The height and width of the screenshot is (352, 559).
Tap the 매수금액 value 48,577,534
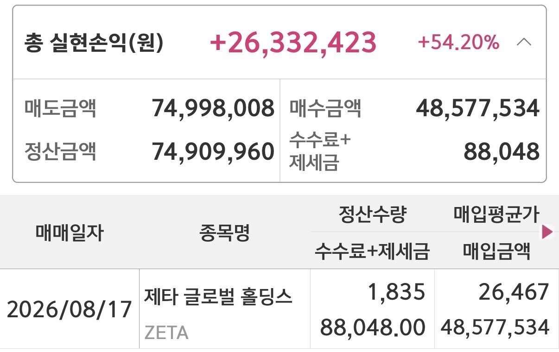pos(478,109)
